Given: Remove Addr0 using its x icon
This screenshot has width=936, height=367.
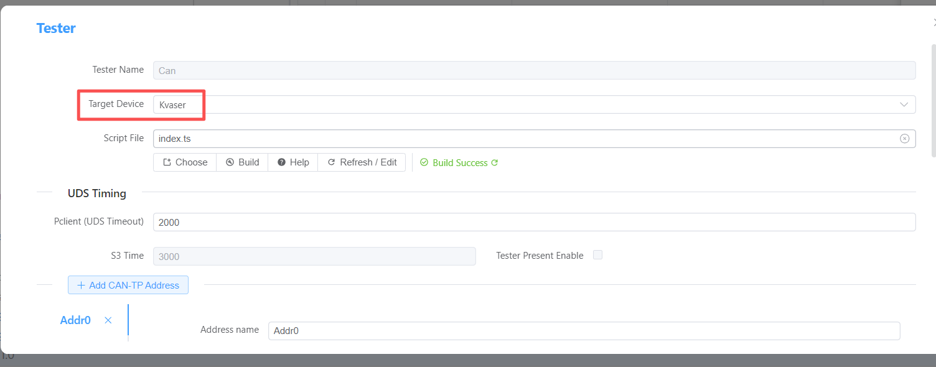Looking at the screenshot, I should click(108, 320).
